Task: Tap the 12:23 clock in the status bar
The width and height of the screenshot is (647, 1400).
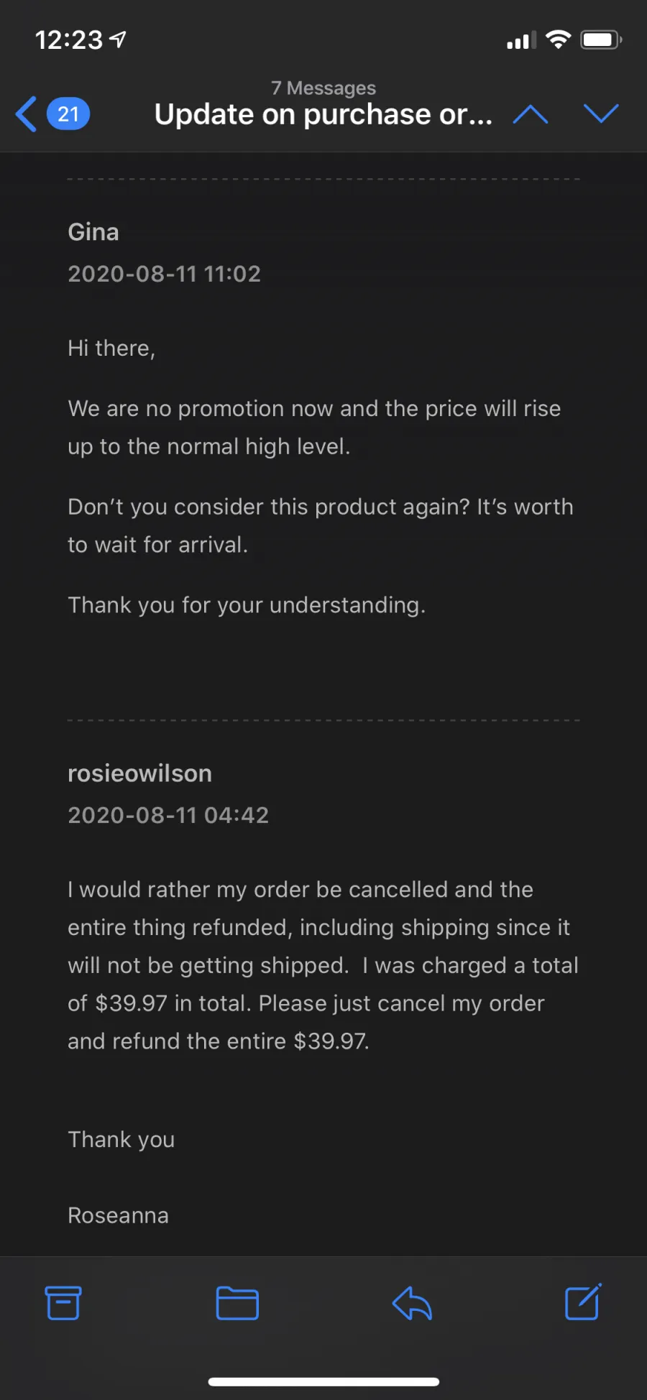Action: coord(69,40)
